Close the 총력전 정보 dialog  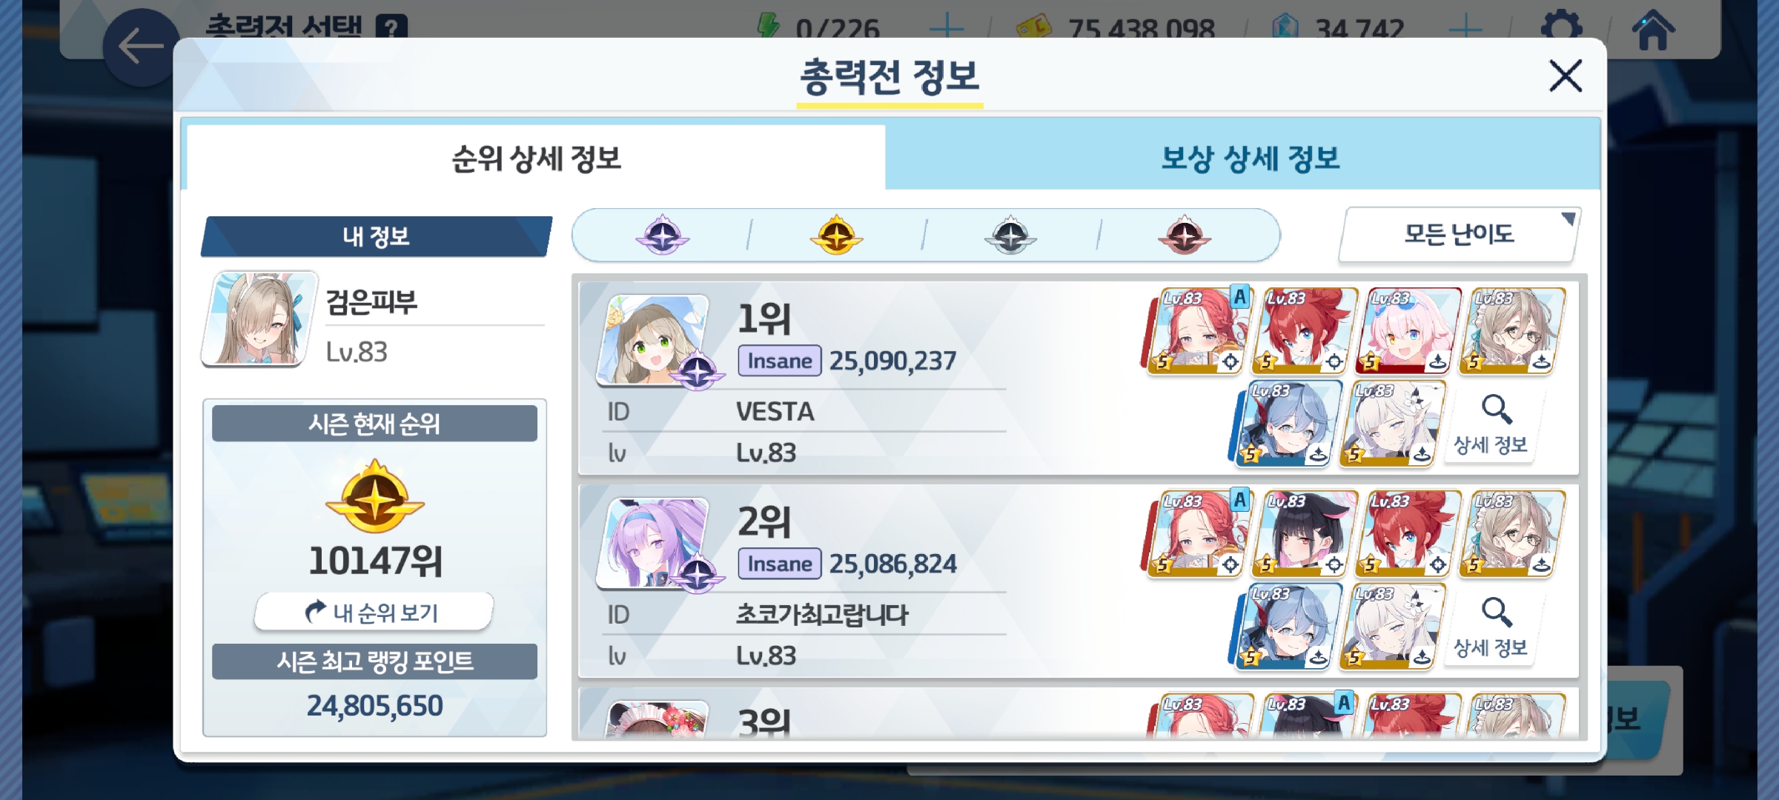point(1566,76)
